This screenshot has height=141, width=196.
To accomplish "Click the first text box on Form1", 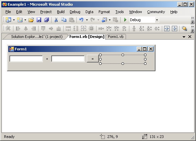I will pyautogui.click(x=26, y=59).
